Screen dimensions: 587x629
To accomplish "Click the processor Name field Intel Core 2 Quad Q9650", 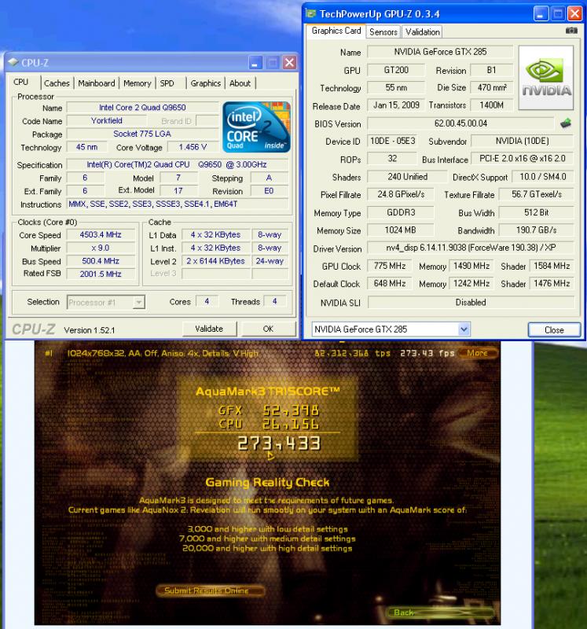I will [142, 108].
